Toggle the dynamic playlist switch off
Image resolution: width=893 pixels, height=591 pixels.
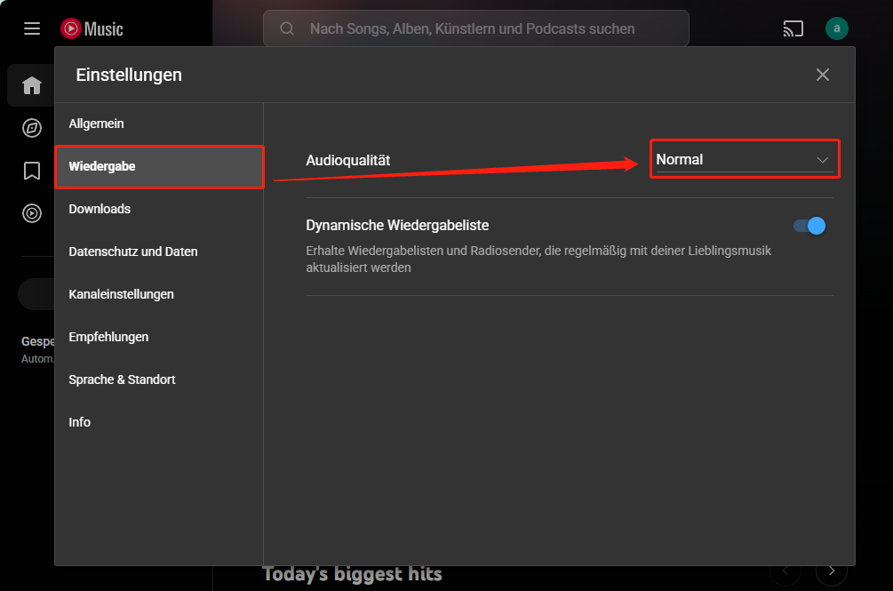pyautogui.click(x=808, y=226)
